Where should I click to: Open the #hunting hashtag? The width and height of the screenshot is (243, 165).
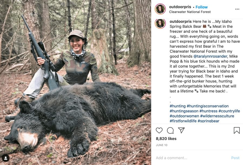tap(177, 106)
